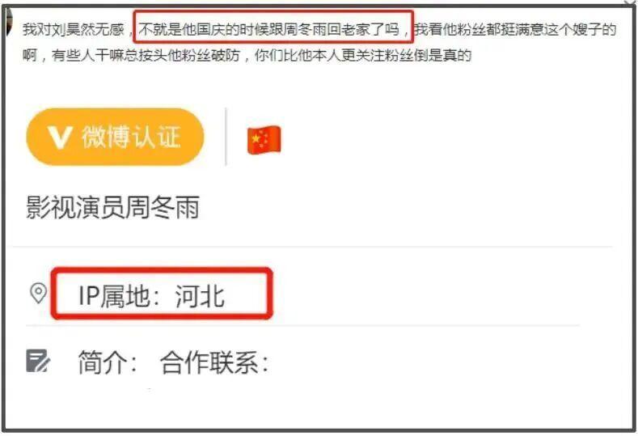This screenshot has height=436, width=638.
Task: Select the 影视演员周冬雨 title text
Action: (x=112, y=207)
